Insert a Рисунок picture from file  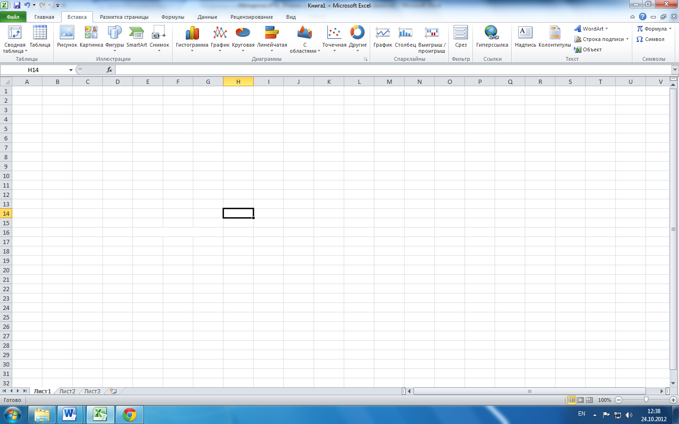pyautogui.click(x=67, y=37)
